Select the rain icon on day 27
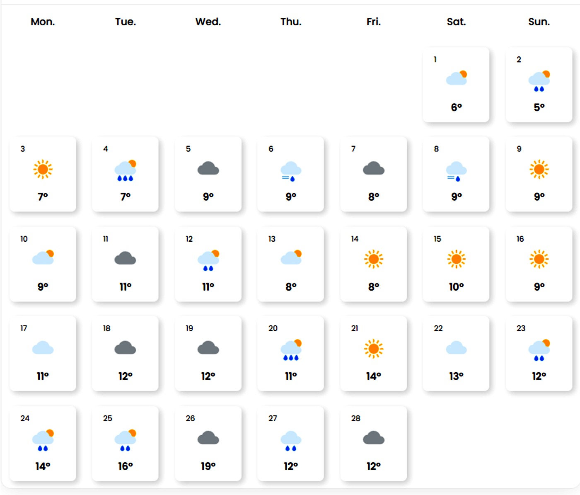This screenshot has height=495, width=580. point(290,441)
